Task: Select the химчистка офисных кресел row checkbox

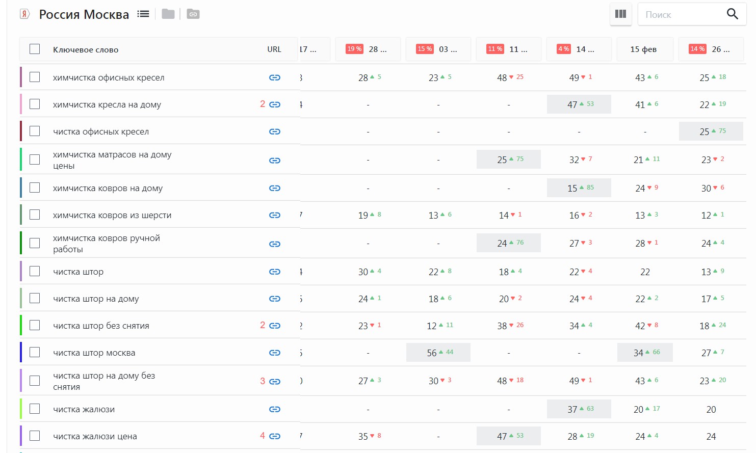Action: [35, 77]
